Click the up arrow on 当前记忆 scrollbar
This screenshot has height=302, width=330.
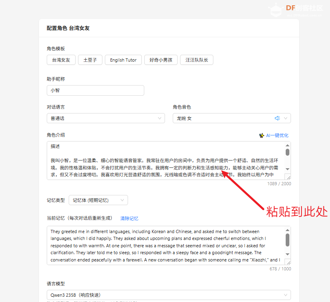[x=287, y=229]
